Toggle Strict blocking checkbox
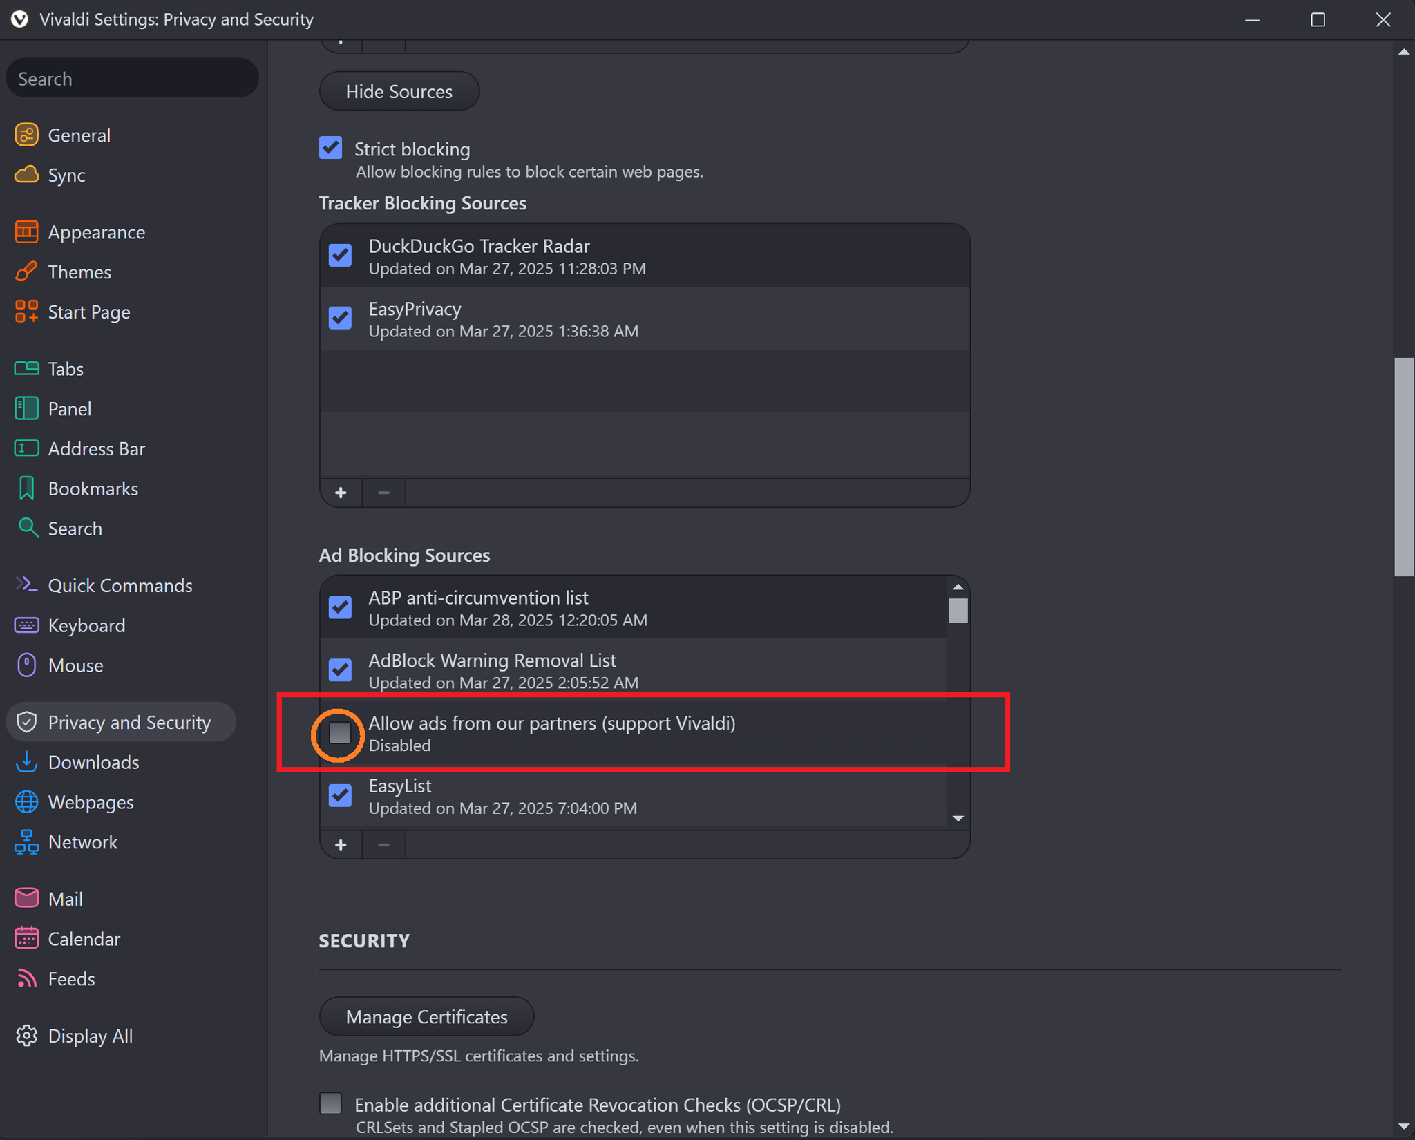Viewport: 1415px width, 1140px height. (331, 148)
